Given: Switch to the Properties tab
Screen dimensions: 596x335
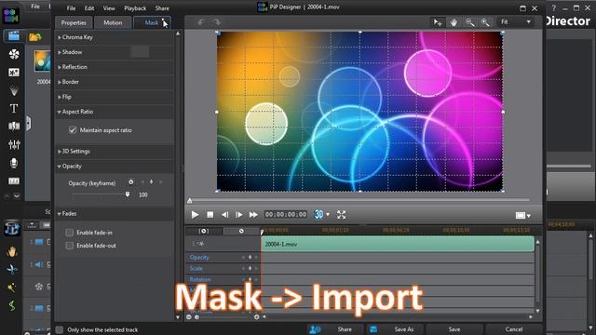Looking at the screenshot, I should click(x=74, y=22).
